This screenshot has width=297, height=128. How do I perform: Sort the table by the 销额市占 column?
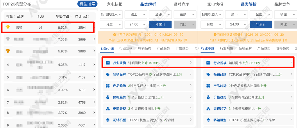click(x=63, y=17)
